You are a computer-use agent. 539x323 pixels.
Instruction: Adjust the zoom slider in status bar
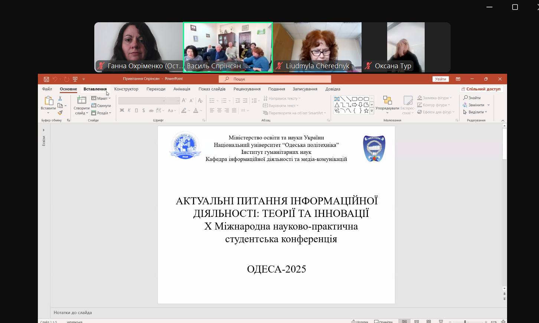click(x=465, y=321)
